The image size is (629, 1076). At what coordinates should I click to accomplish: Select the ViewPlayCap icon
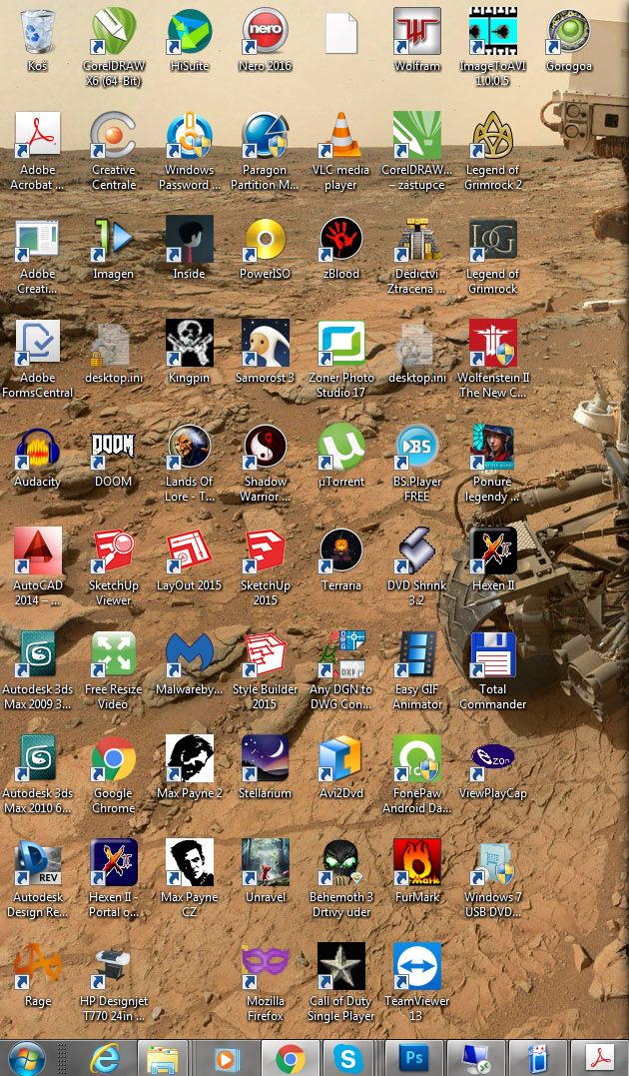(492, 759)
